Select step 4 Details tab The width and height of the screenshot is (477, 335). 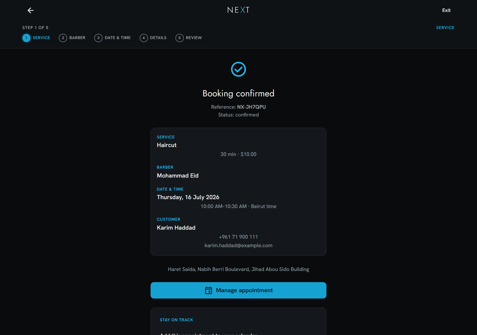point(153,38)
